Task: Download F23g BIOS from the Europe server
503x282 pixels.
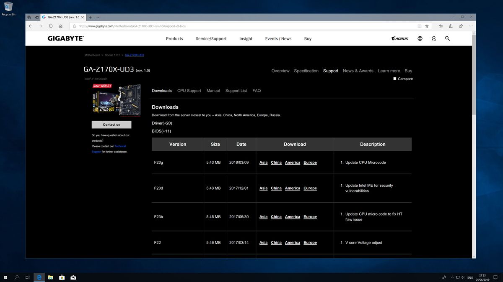Action: point(310,162)
